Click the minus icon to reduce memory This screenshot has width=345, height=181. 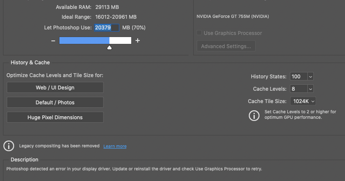pyautogui.click(x=53, y=40)
